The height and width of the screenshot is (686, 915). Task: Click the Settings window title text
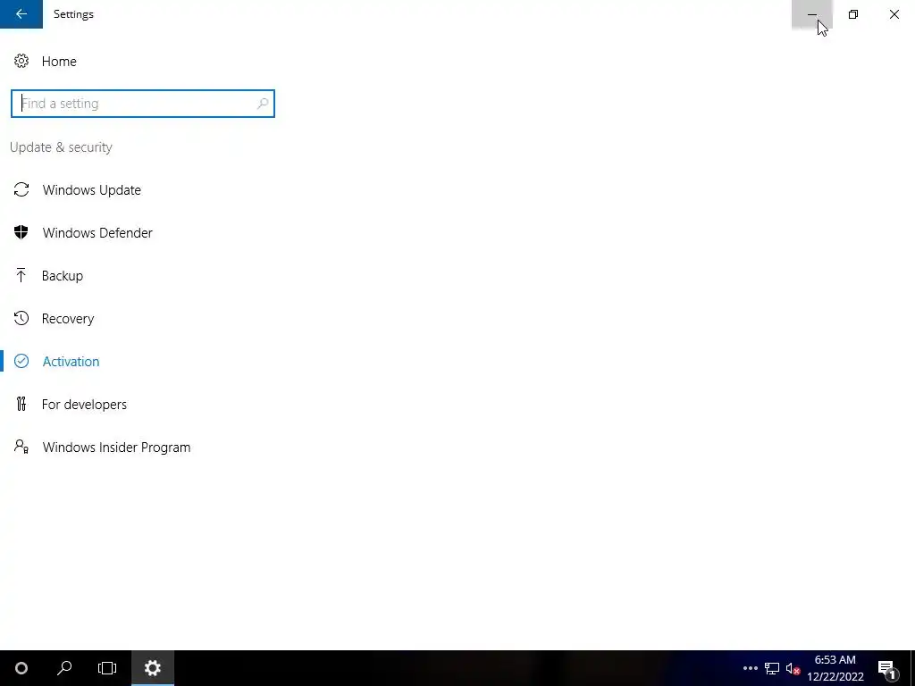click(73, 14)
